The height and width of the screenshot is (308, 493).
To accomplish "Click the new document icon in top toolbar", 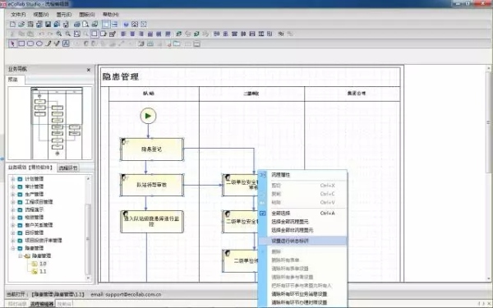I will point(12,24).
